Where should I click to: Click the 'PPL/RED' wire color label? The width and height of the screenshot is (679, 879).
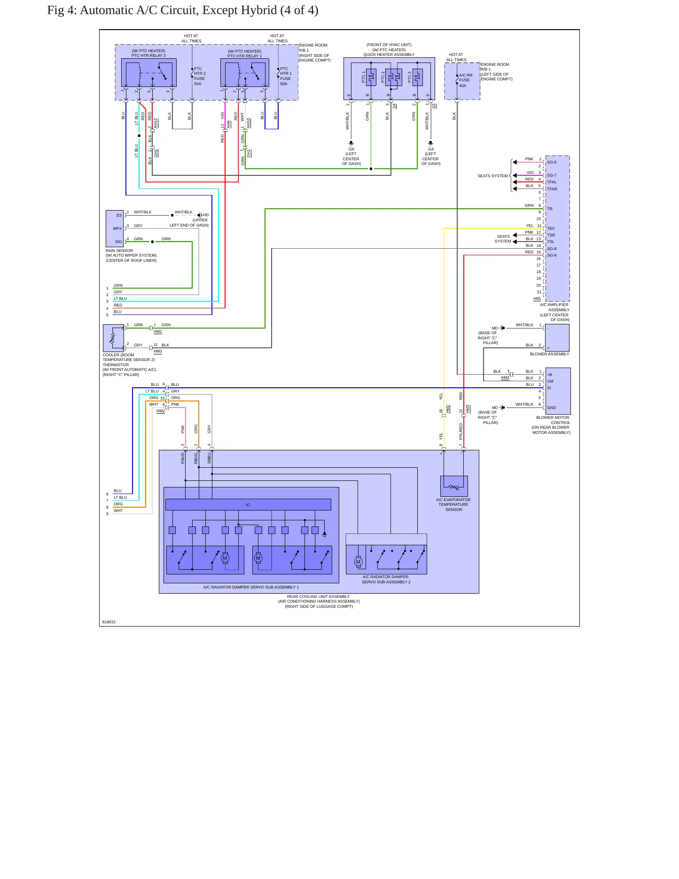[x=461, y=431]
